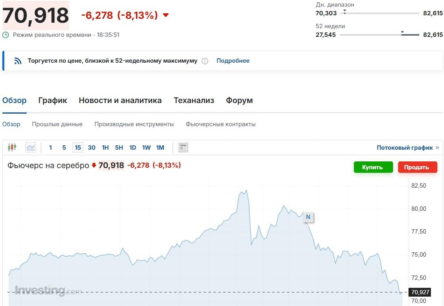
Task: Switch to the Теханализ tab
Action: click(194, 100)
